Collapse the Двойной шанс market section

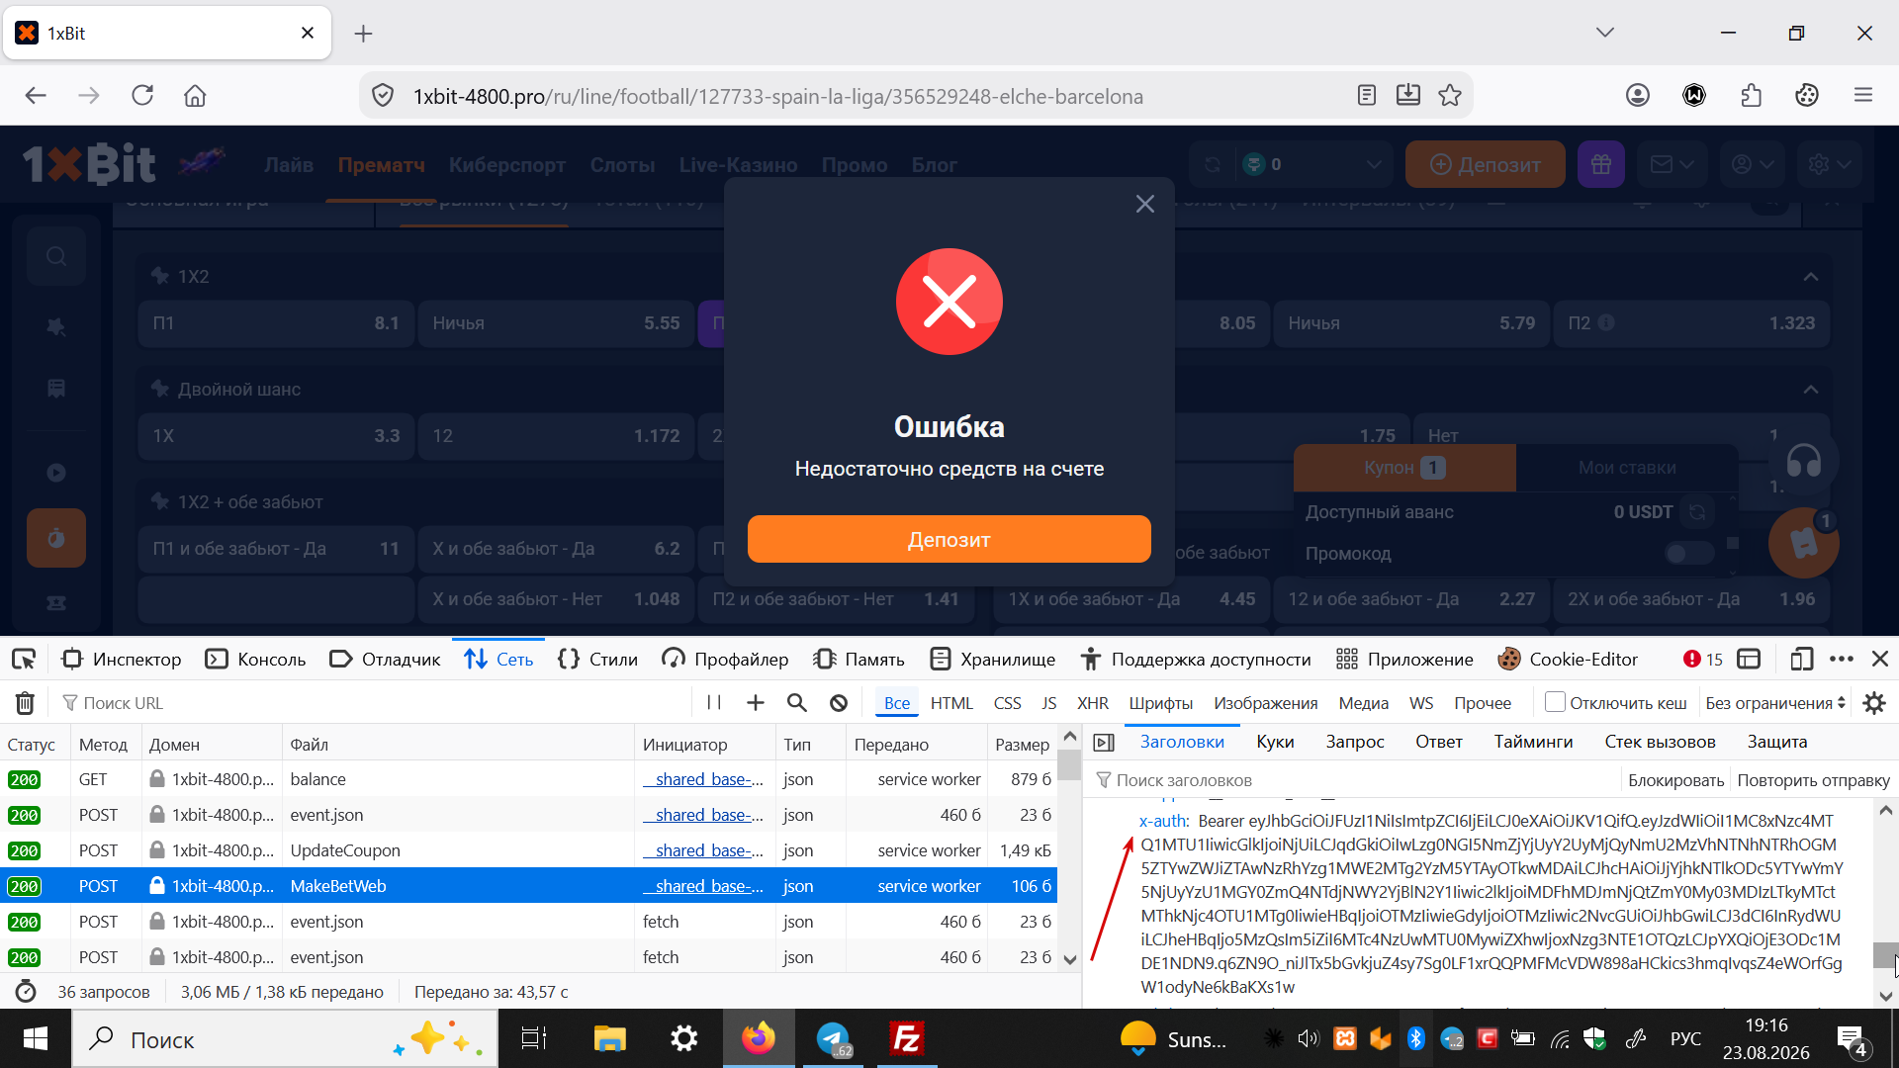[1810, 390]
